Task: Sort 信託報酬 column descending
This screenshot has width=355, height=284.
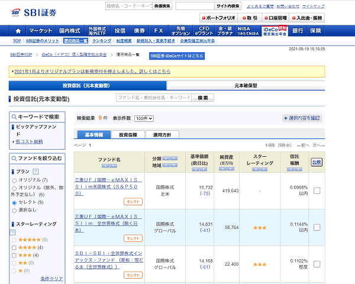Action: click(x=298, y=169)
